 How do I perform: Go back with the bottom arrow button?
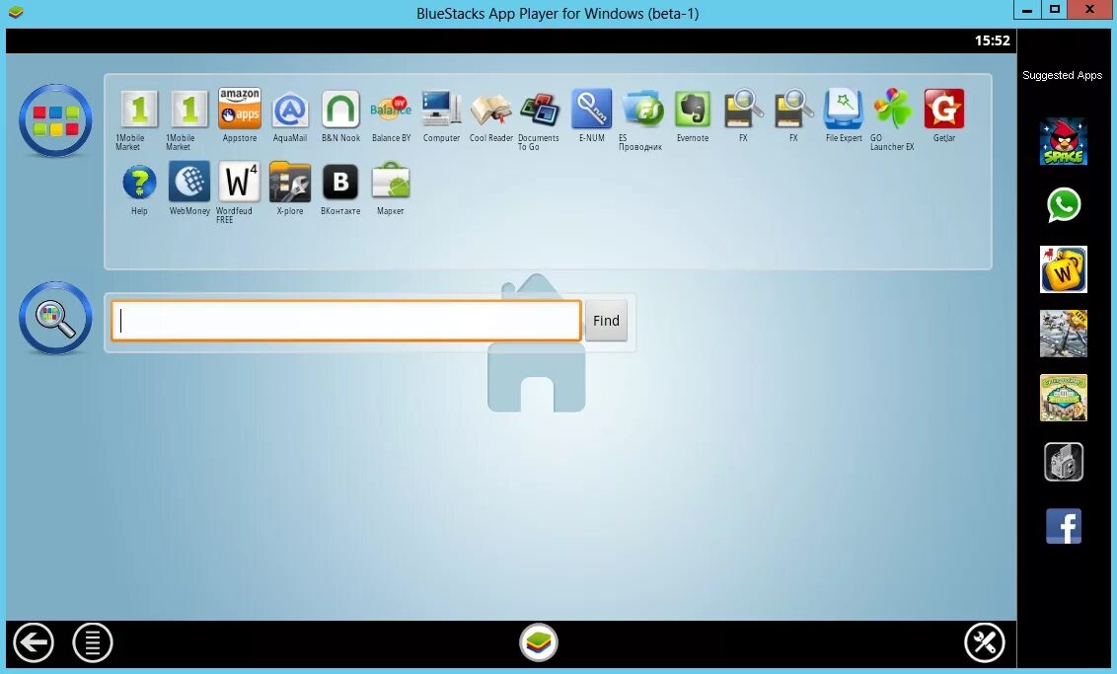(x=34, y=642)
